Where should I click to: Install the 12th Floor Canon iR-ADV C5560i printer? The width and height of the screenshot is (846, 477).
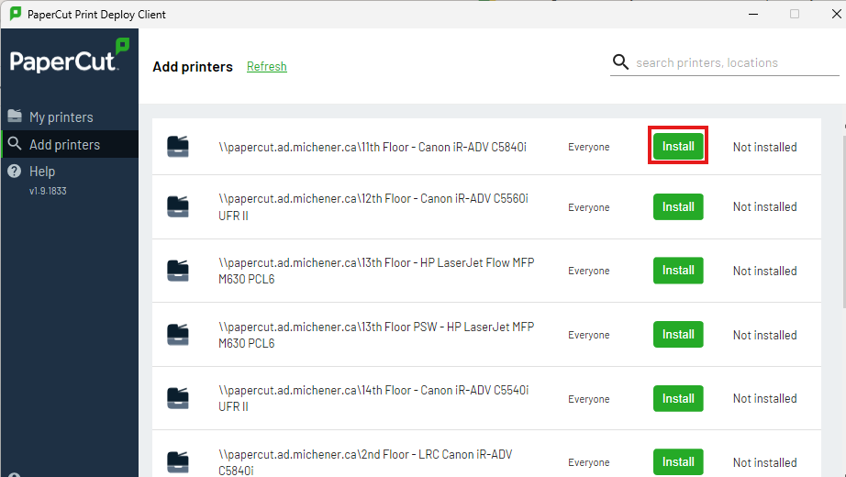click(678, 207)
